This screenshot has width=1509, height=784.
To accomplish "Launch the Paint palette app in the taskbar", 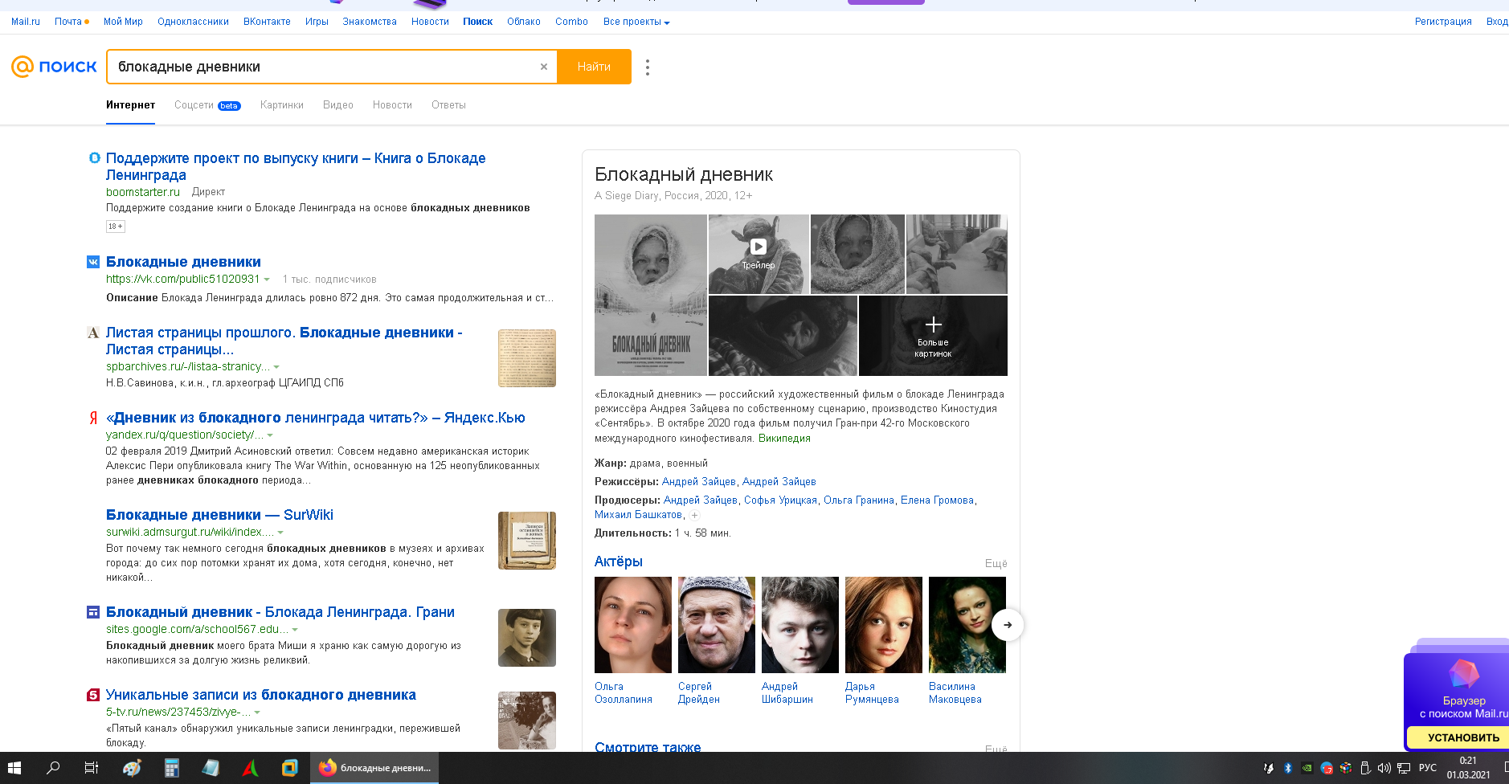I will point(132,768).
